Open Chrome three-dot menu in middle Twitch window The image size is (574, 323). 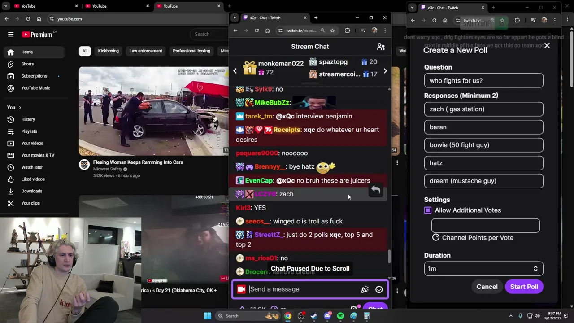(x=385, y=31)
